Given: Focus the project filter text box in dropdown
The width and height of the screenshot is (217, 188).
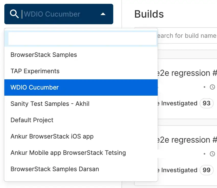Looking at the screenshot, I should point(82,39).
